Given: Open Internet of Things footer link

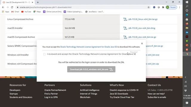Looking at the screenshot, I should (88, 94).
